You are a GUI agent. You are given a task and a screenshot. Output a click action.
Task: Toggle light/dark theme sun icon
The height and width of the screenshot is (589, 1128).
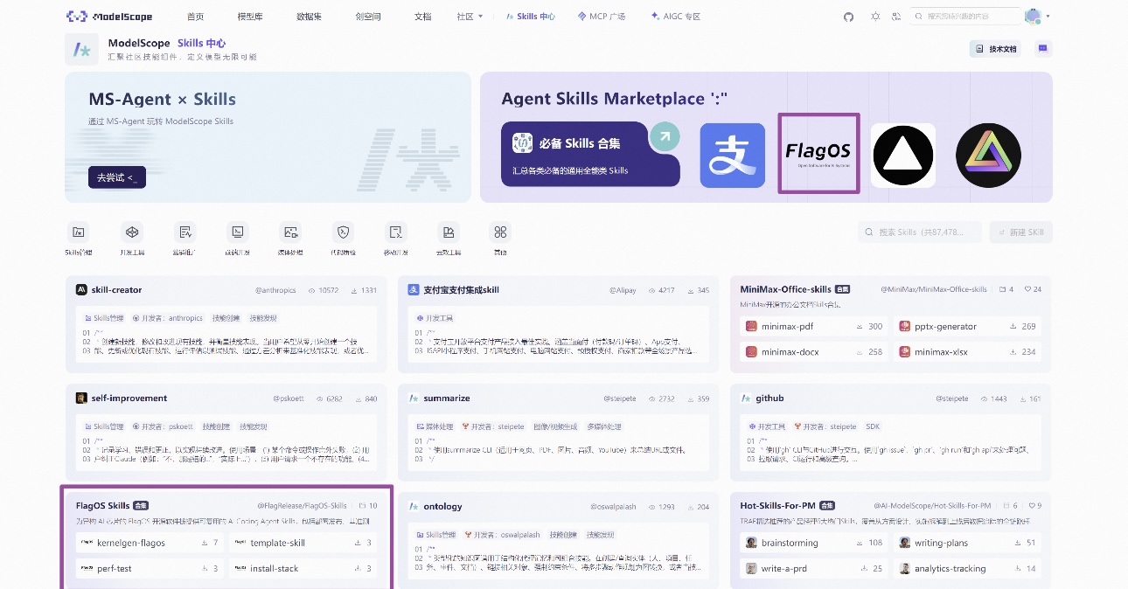tap(875, 17)
